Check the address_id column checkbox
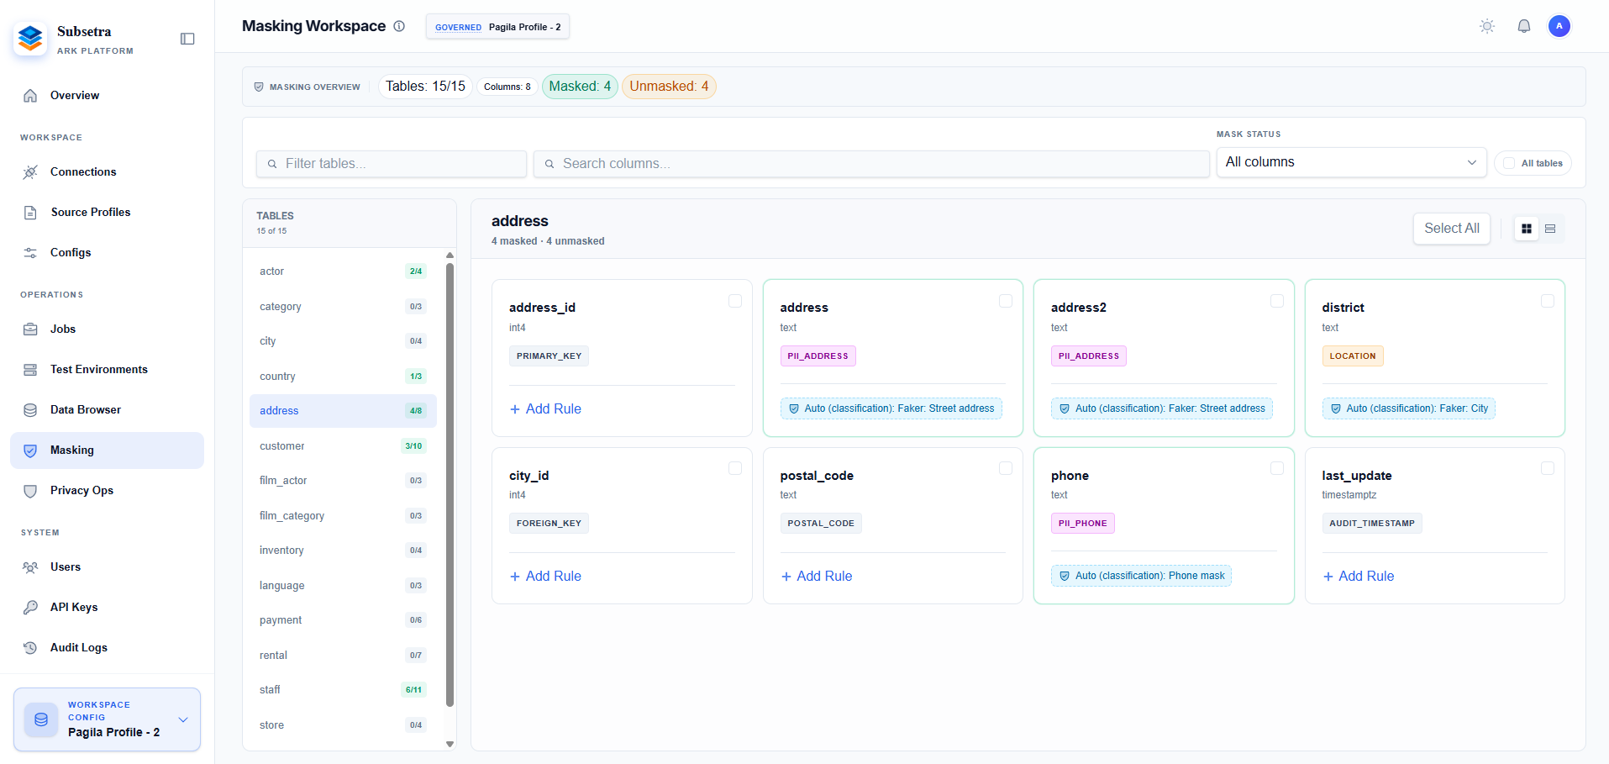The image size is (1609, 764). tap(735, 301)
